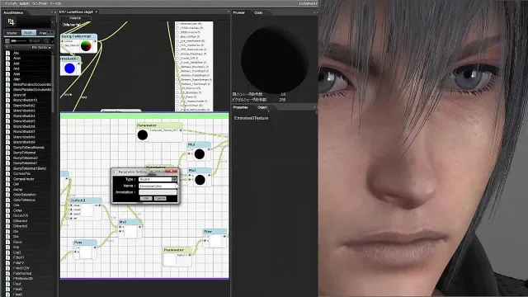
Task: Click file icon beside BranchIf
Action: 7,95
